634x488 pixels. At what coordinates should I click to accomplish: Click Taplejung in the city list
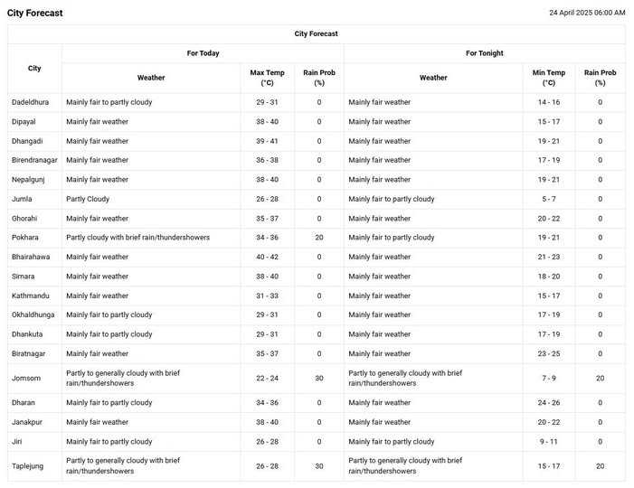pos(30,466)
